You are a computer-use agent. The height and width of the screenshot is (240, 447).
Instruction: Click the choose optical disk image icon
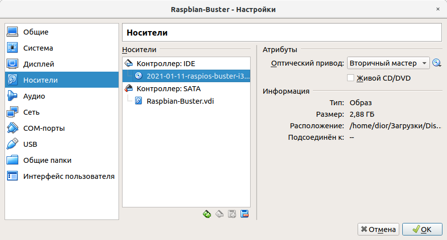point(436,63)
